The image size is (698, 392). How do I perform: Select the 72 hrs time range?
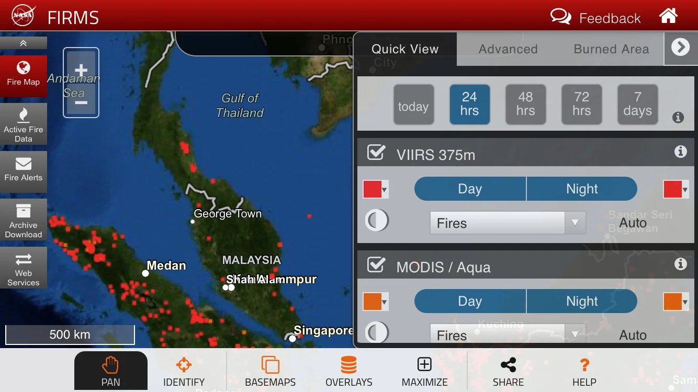[581, 105]
